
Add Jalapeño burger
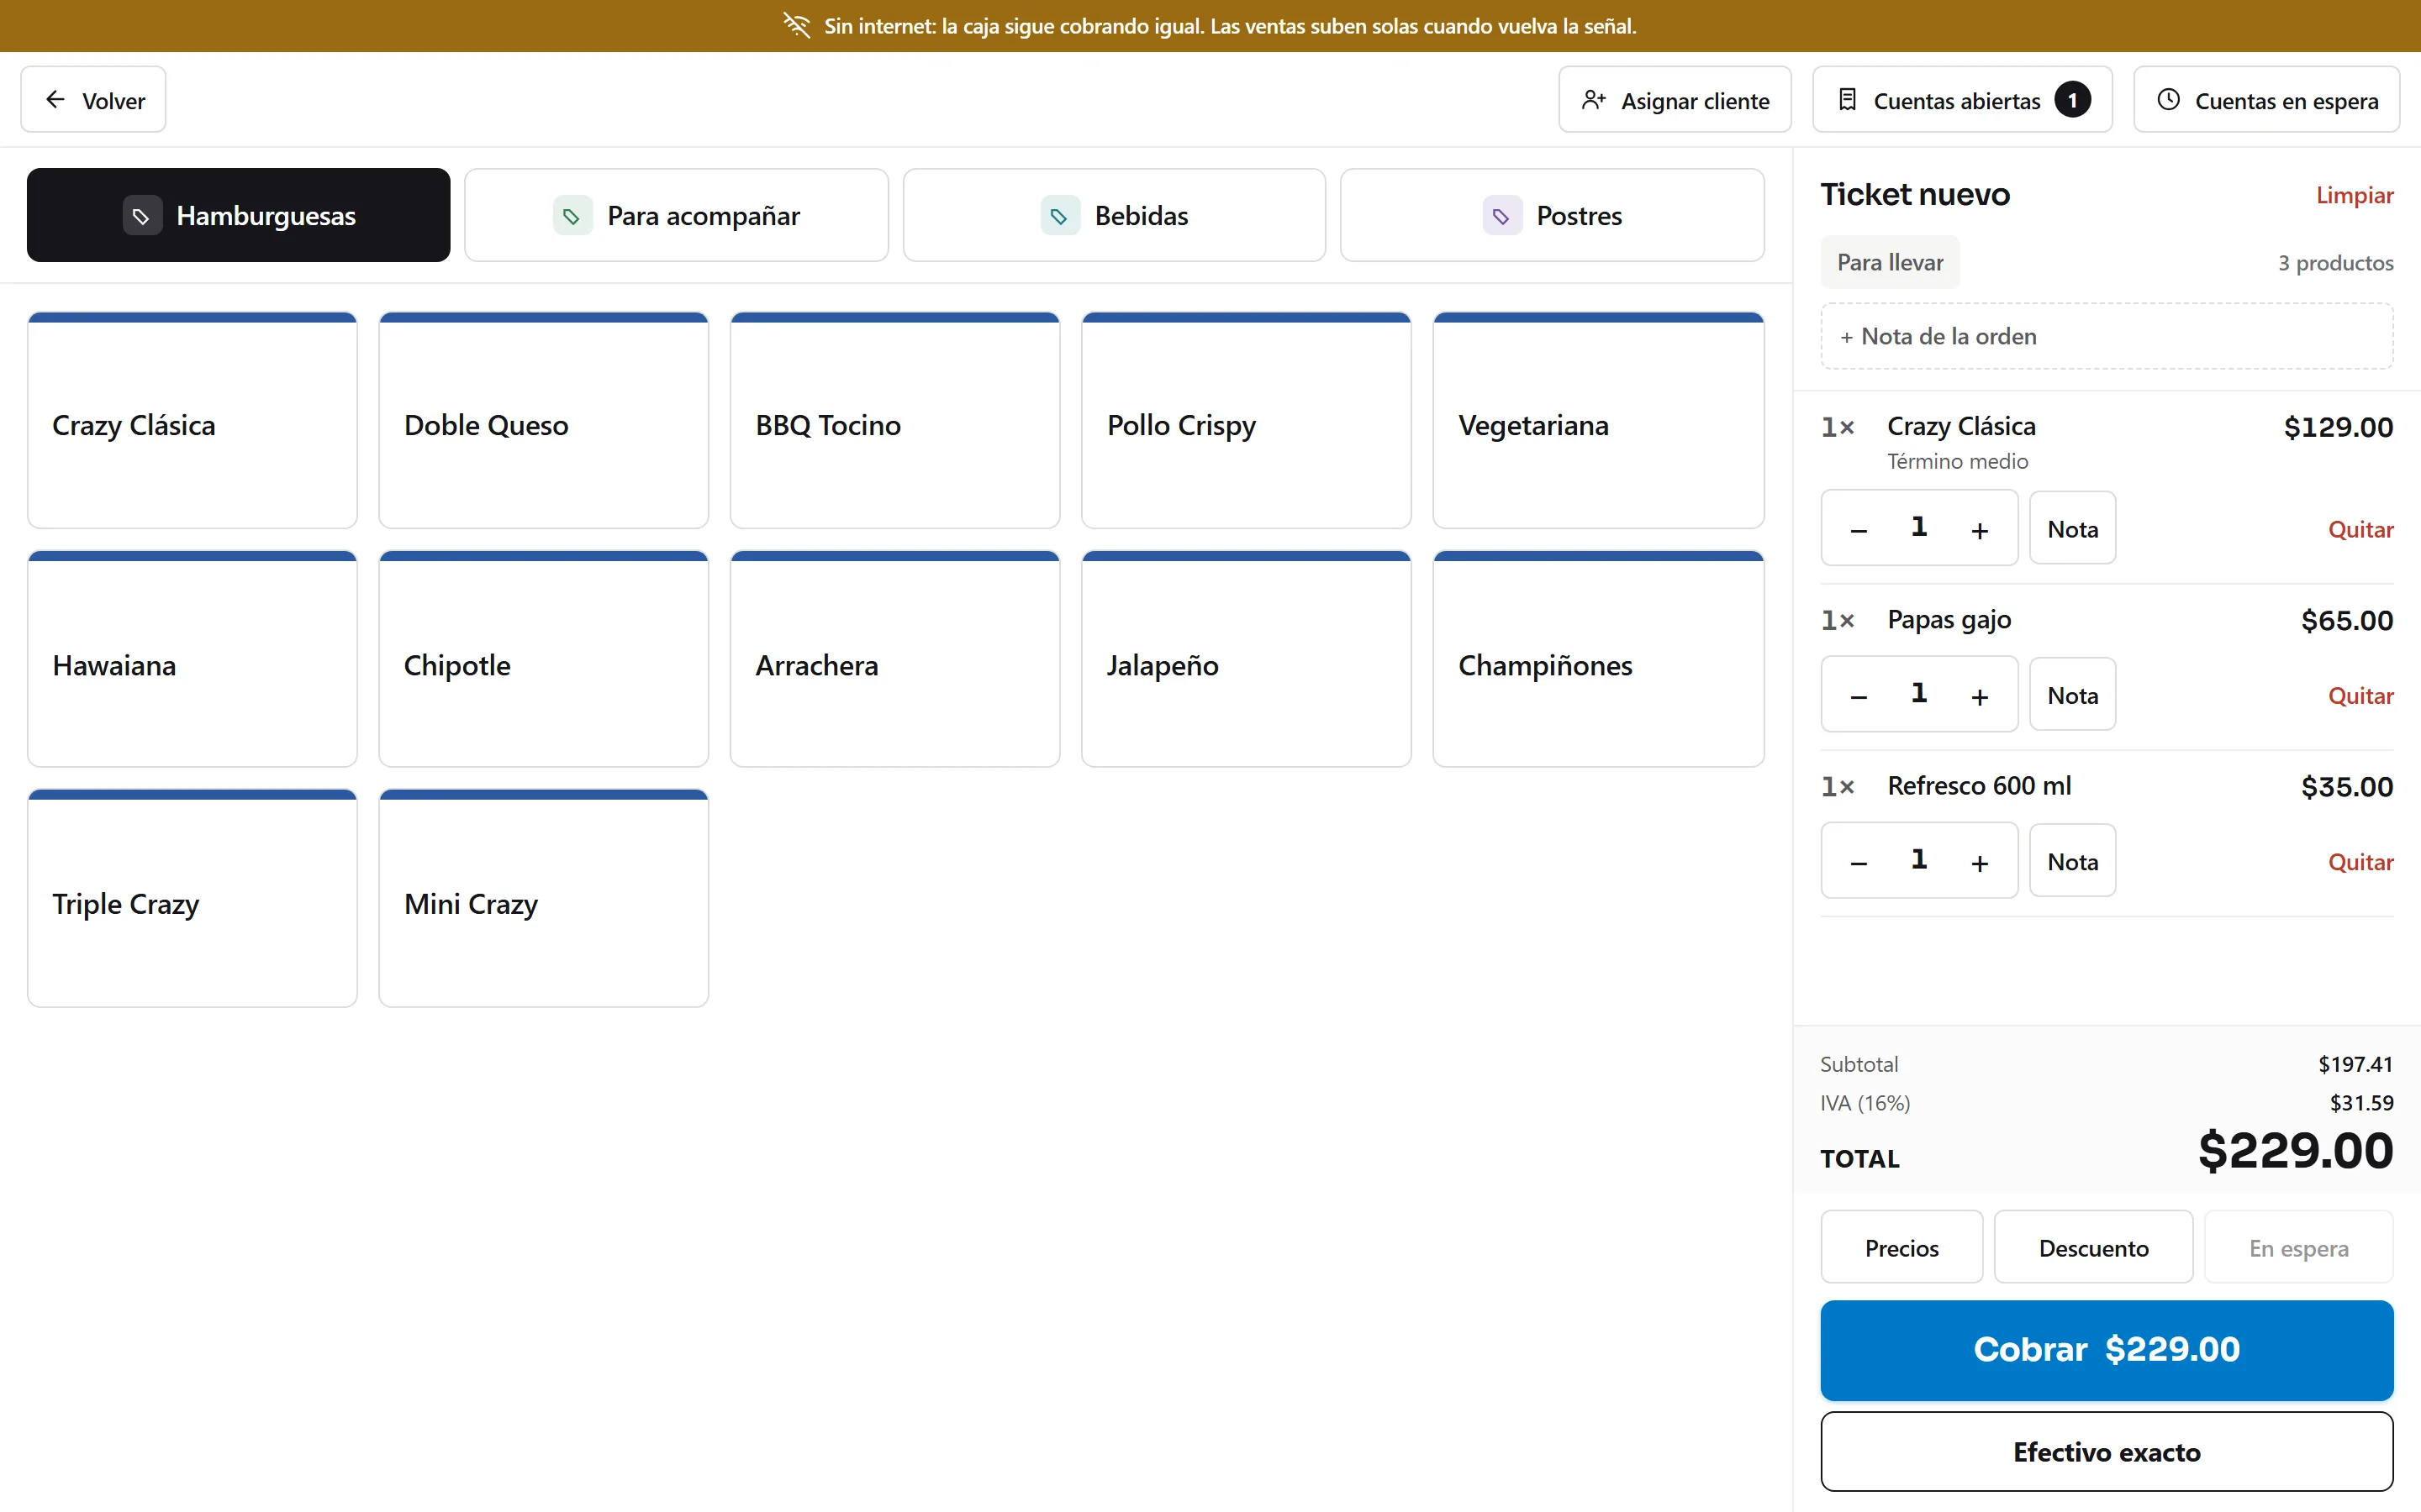(1246, 659)
